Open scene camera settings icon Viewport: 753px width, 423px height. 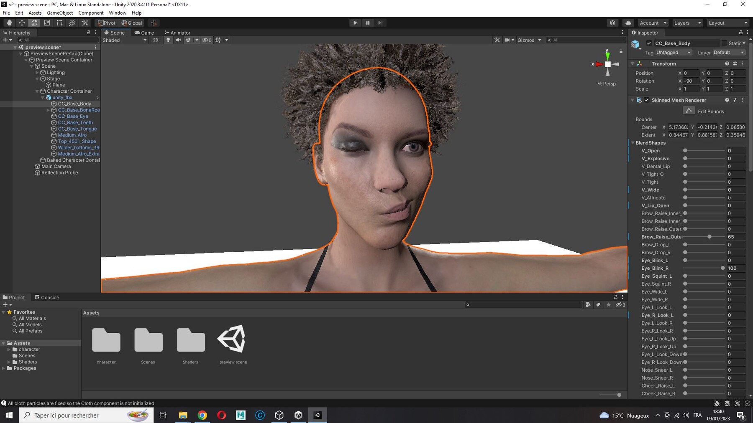tap(507, 40)
